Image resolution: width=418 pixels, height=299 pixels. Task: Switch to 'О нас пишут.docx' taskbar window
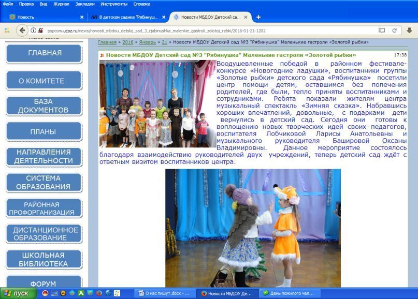[x=165, y=293]
